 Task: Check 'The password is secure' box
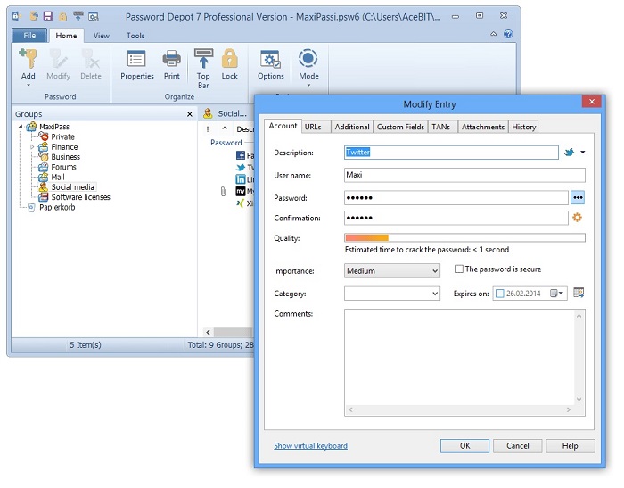pyautogui.click(x=459, y=269)
